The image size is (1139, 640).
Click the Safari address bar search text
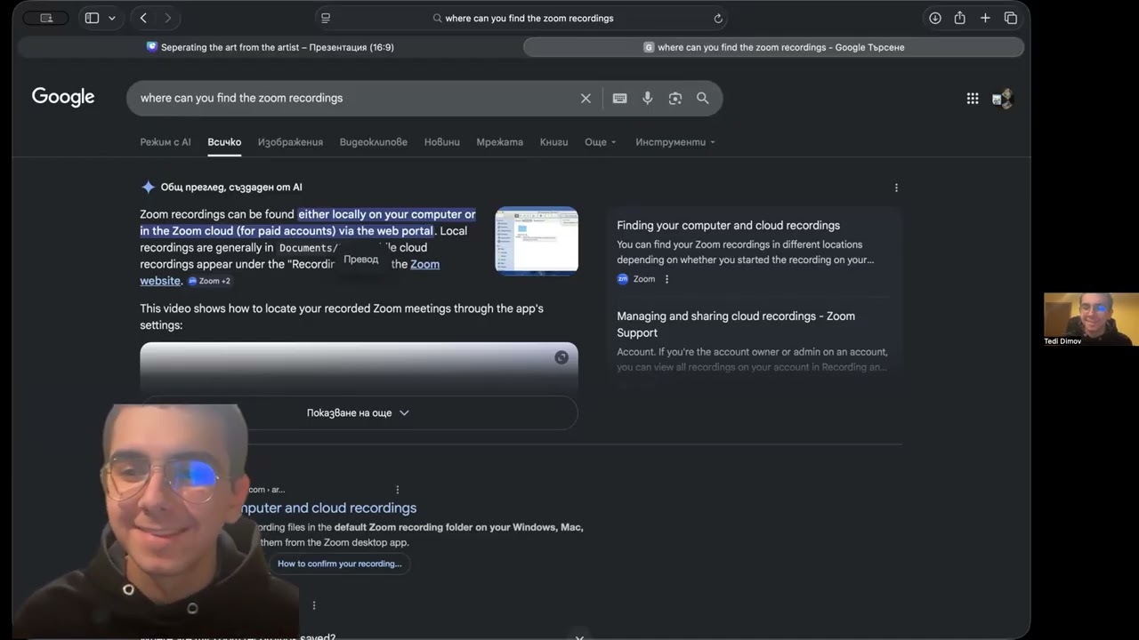(529, 18)
